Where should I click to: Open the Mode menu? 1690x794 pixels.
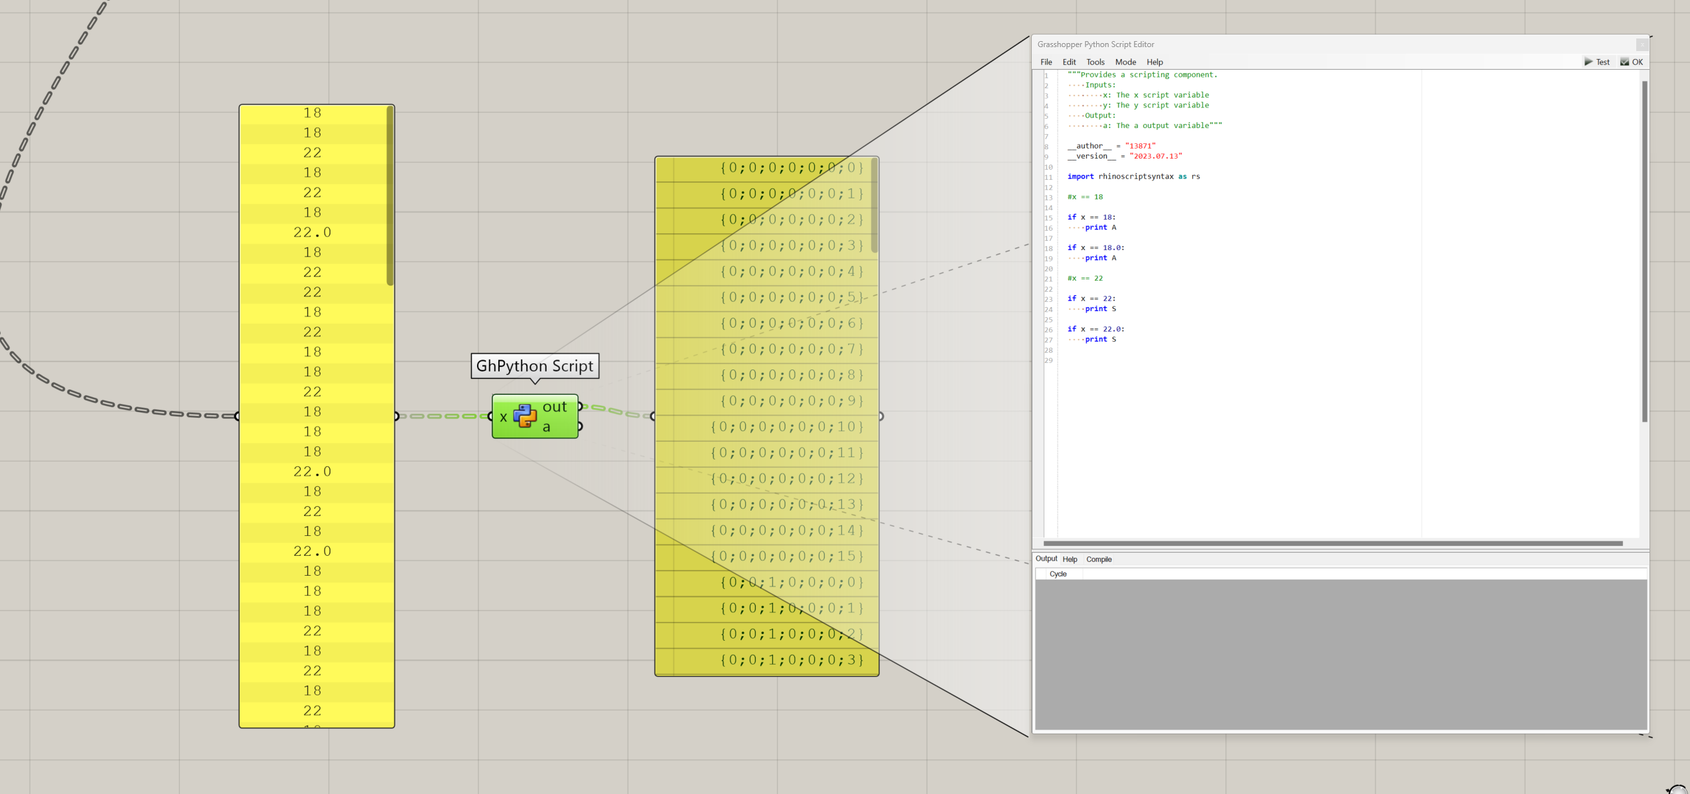1125,62
